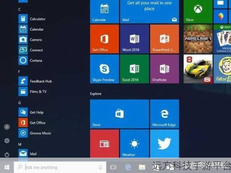Viewport: 231px width, 173px height.
Task: Click the Get Office tile
Action: tap(104, 39)
